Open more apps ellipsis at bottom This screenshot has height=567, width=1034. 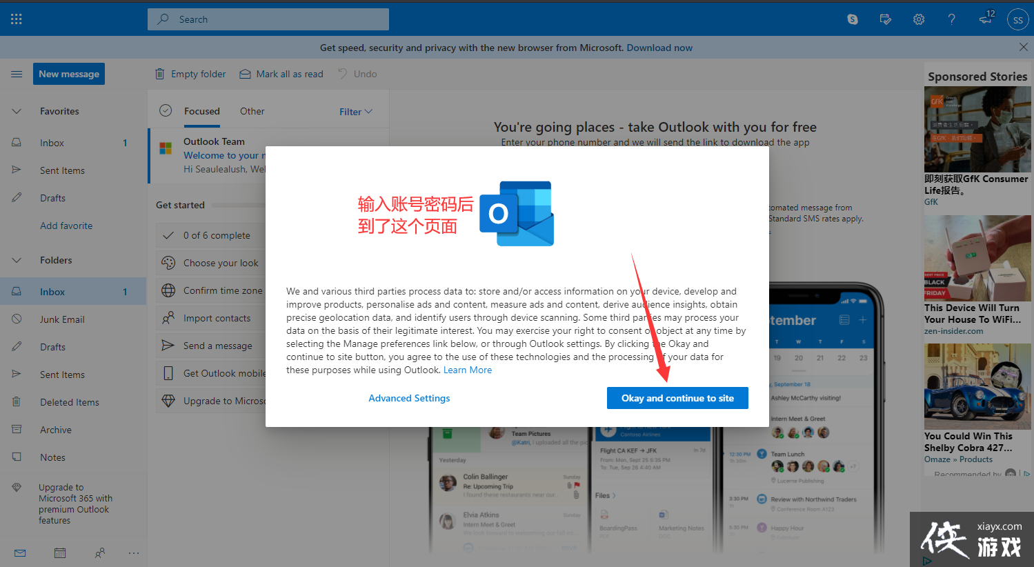click(x=134, y=553)
